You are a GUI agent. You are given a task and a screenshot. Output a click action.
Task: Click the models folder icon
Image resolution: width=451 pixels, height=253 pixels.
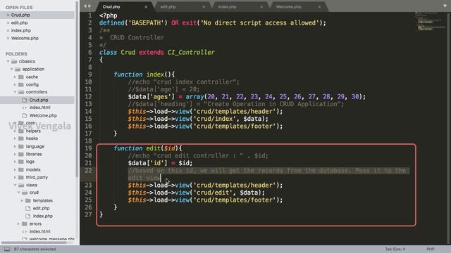point(21,169)
